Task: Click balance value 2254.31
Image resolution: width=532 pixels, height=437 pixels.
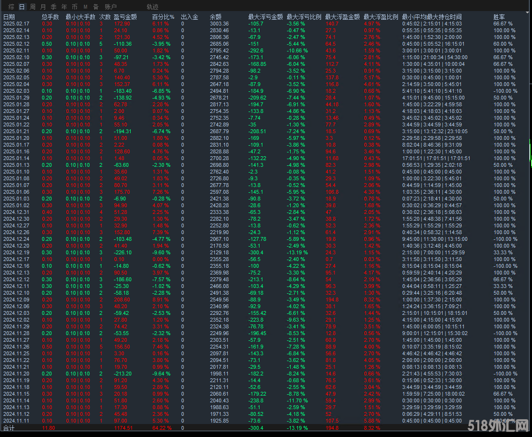Action: 219,347
